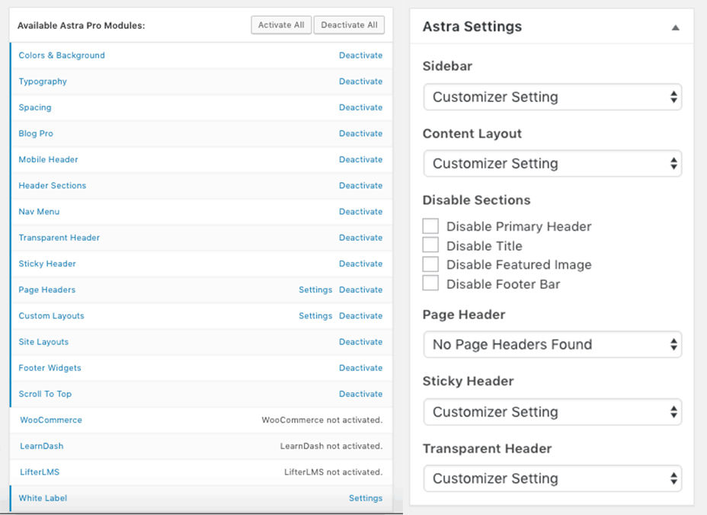Check Disable Footer Bar
The width and height of the screenshot is (707, 515).
430,284
